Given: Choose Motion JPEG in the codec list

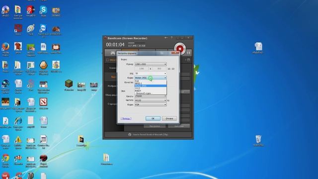Looking at the screenshot, I should tap(151, 86).
